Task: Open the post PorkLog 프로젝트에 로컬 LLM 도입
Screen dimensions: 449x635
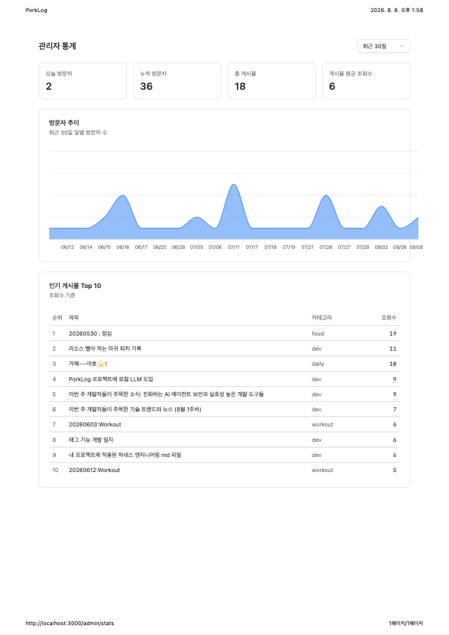Action: click(111, 379)
